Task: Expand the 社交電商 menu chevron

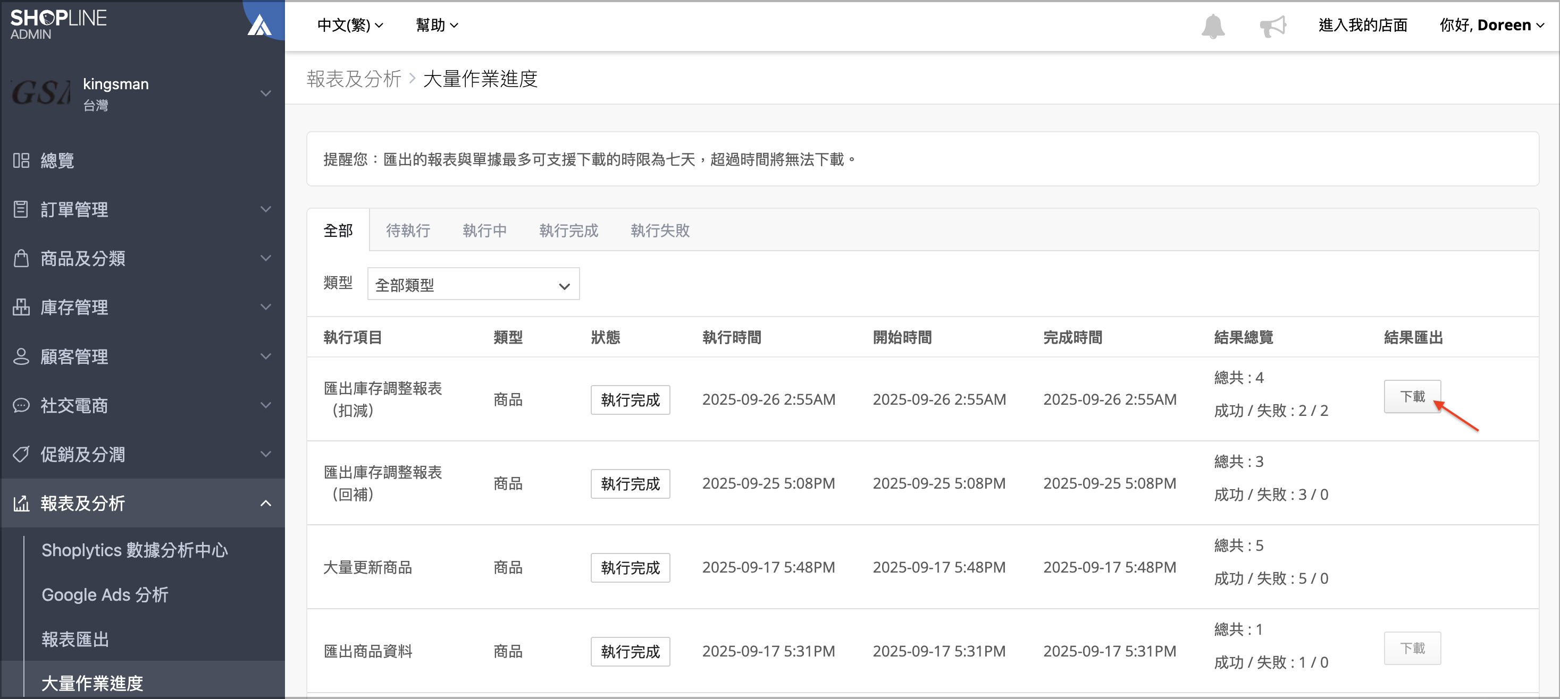Action: 265,405
